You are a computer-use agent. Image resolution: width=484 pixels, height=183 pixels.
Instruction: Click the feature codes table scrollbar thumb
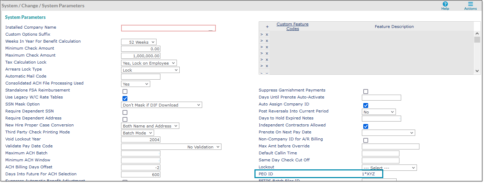click(477, 39)
